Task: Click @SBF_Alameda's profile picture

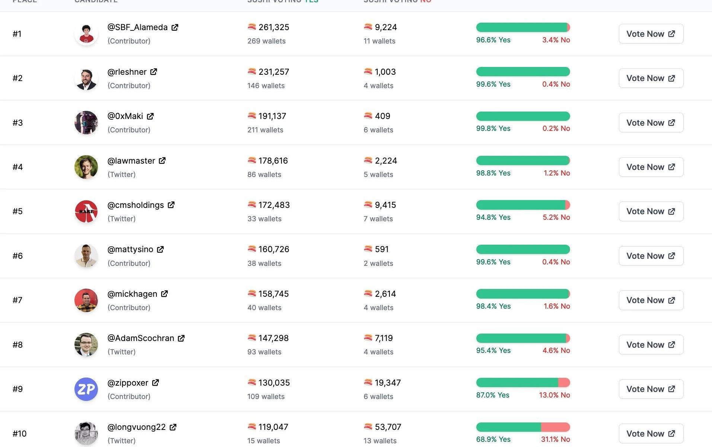Action: pos(86,34)
